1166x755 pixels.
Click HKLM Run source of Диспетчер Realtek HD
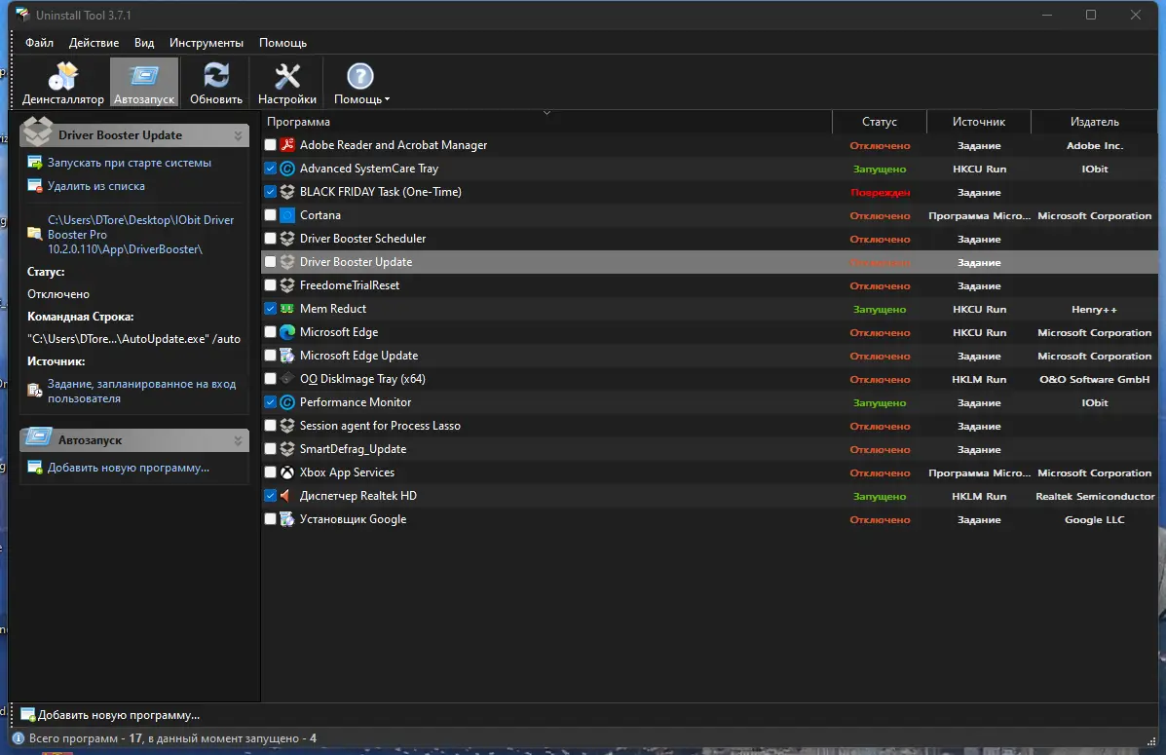[979, 496]
